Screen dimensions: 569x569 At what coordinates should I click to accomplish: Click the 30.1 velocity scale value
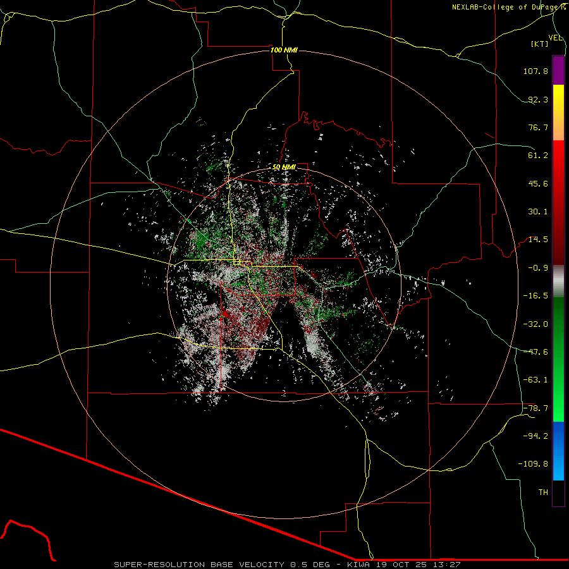[x=538, y=212]
